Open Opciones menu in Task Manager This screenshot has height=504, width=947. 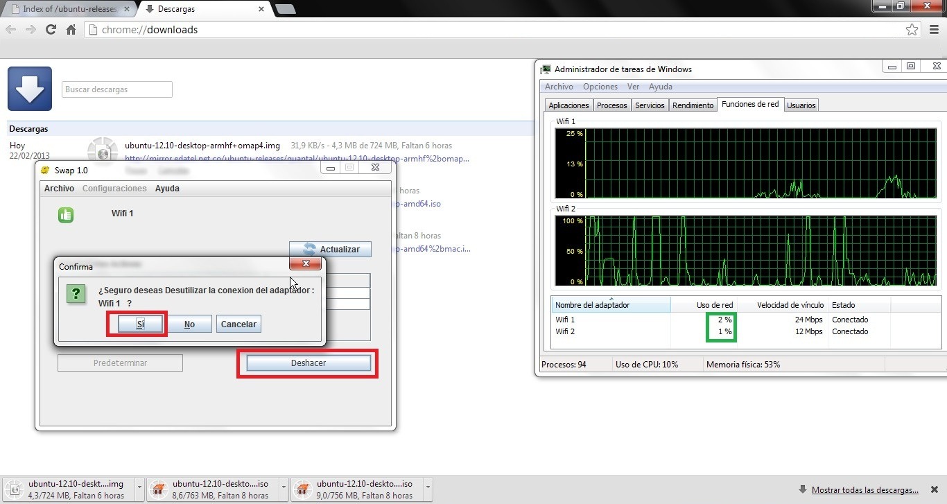point(600,87)
